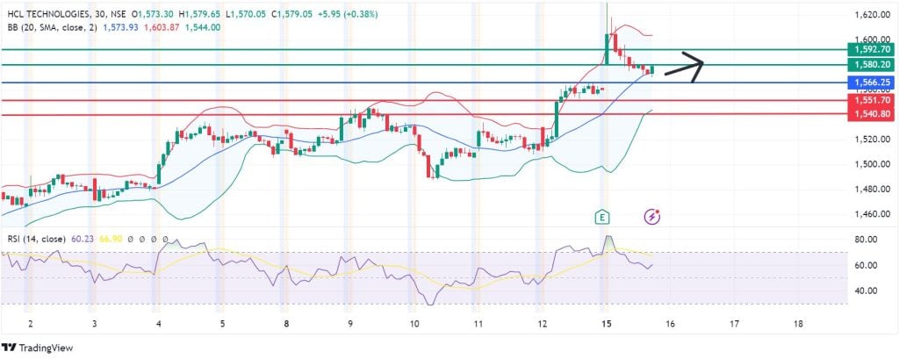Click date 8 on the time axis
Image resolution: width=899 pixels, height=359 pixels.
pyautogui.click(x=285, y=324)
